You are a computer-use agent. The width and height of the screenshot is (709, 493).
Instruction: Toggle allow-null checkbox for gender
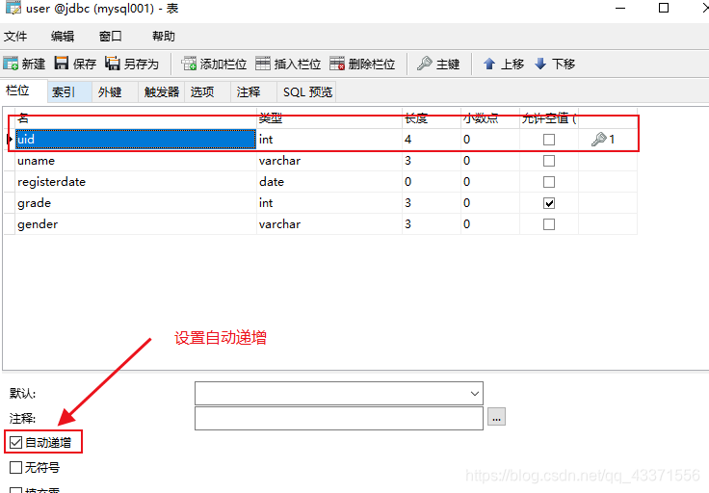point(549,224)
